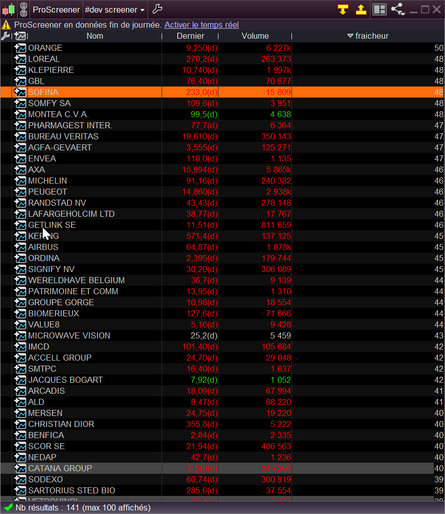
Task: Select the ENVEA row name
Action: coord(42,158)
